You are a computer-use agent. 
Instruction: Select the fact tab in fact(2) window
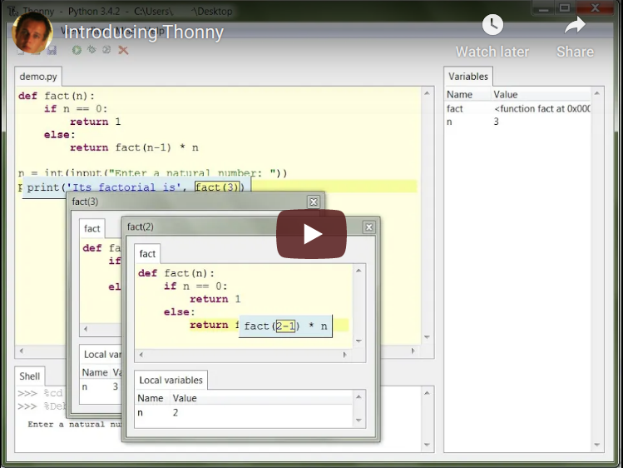(147, 254)
